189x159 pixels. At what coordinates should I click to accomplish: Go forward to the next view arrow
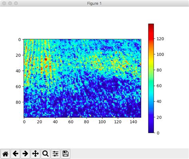(x=25, y=154)
